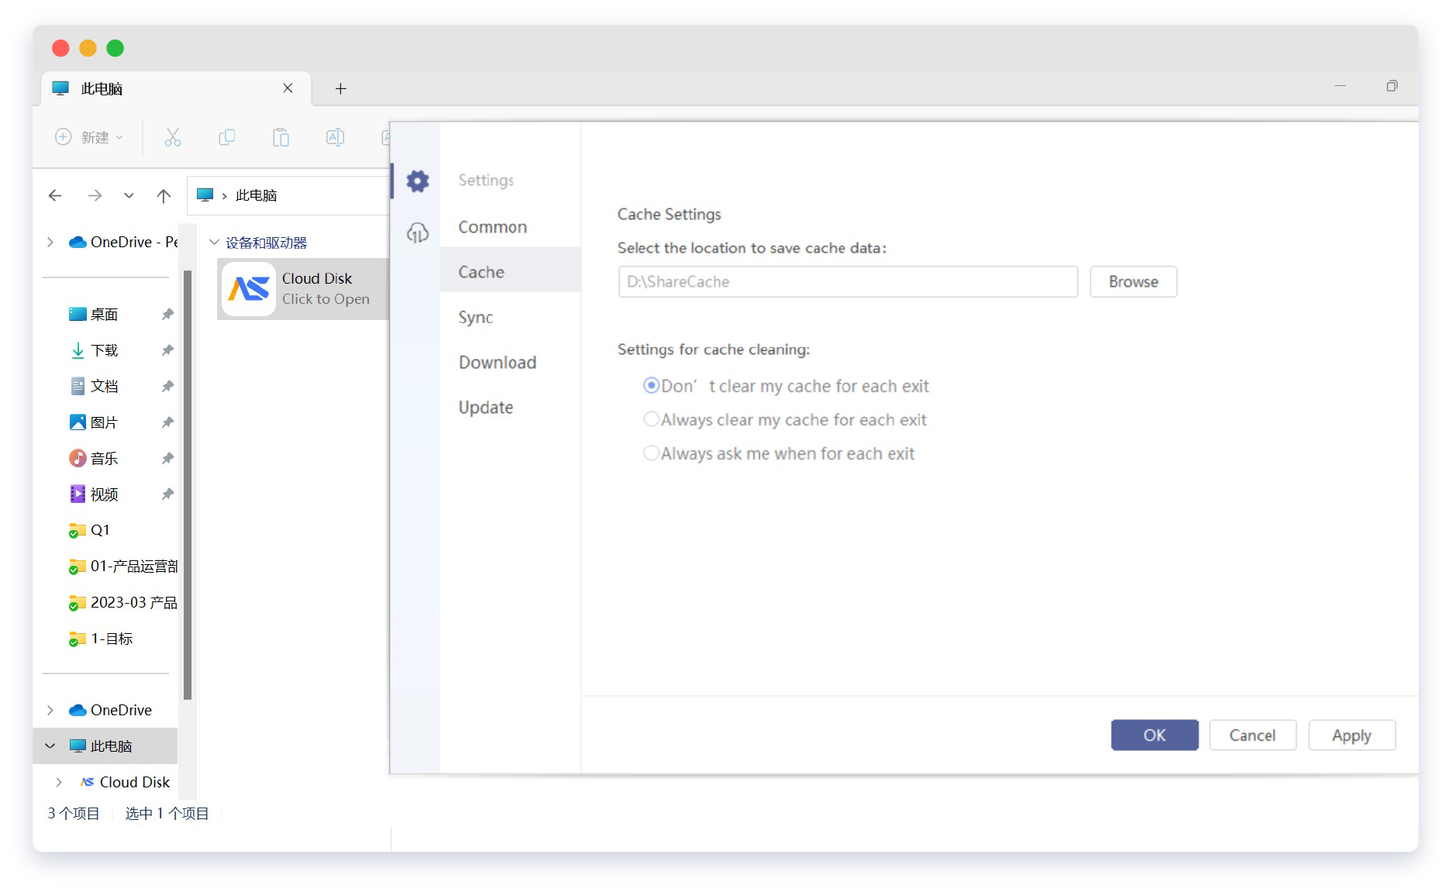Select the cloud transfer icon in sidebar

417,231
